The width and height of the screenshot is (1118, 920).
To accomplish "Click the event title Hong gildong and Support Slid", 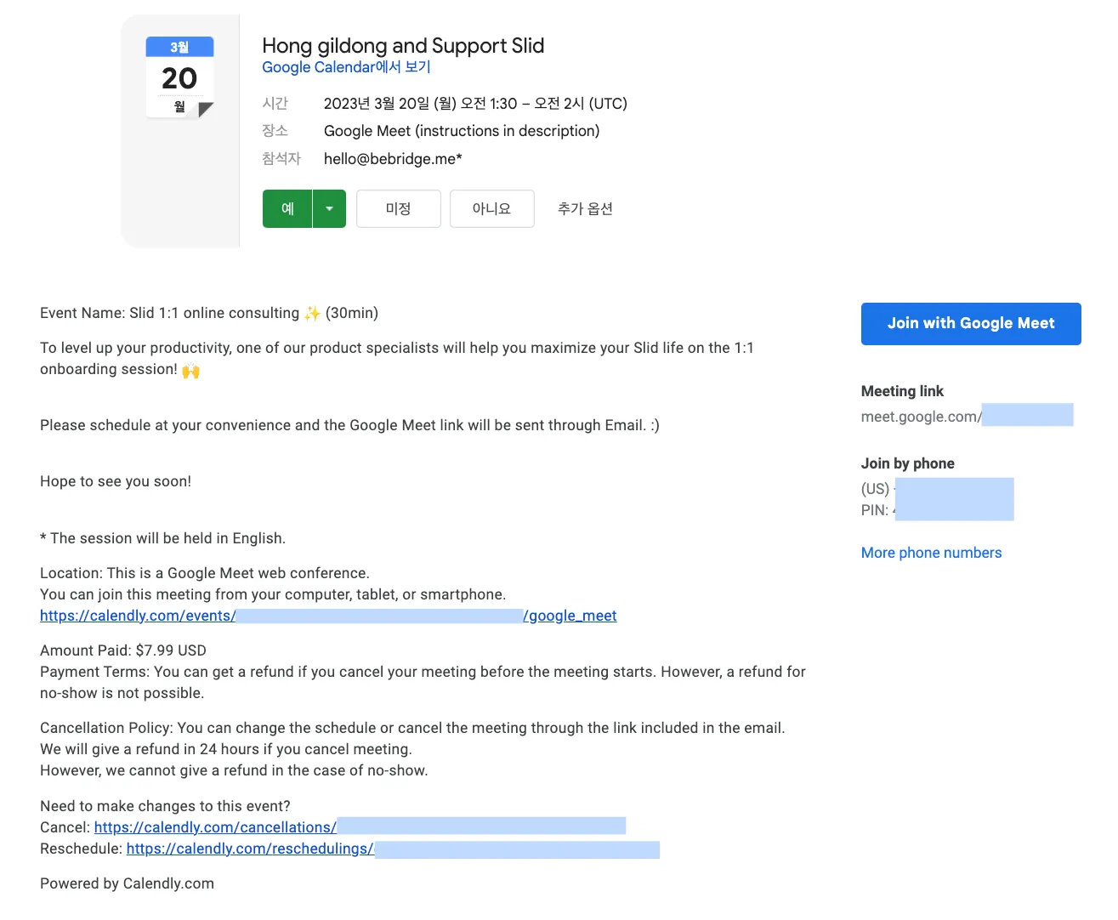I will click(x=403, y=46).
